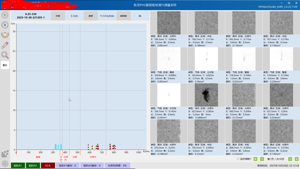Open the magnifying glass search tool

tap(5, 55)
